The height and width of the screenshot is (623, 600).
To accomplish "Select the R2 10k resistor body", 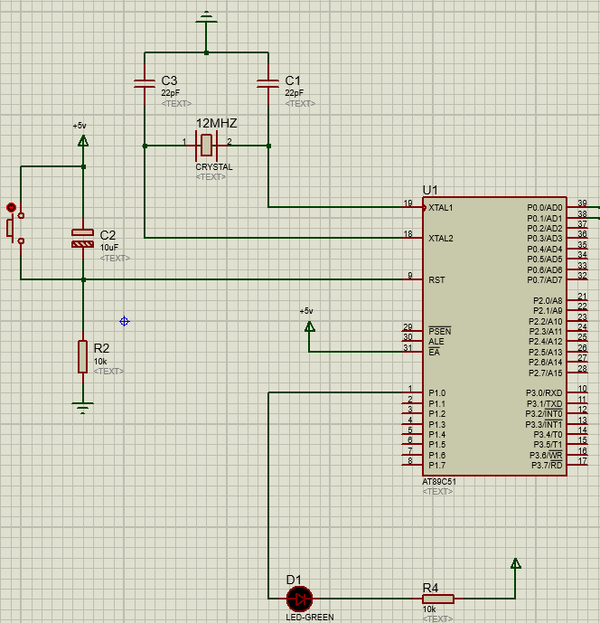I will (83, 356).
